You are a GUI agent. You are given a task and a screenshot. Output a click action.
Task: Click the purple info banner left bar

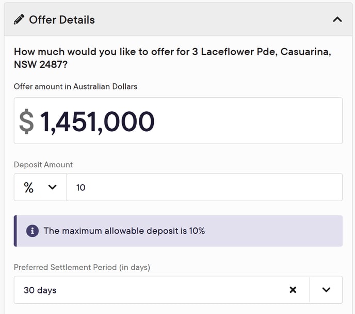point(15,231)
